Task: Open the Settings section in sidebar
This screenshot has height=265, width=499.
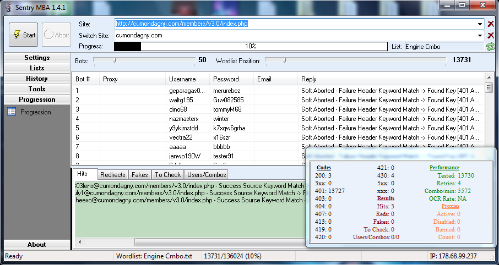Action: click(37, 58)
